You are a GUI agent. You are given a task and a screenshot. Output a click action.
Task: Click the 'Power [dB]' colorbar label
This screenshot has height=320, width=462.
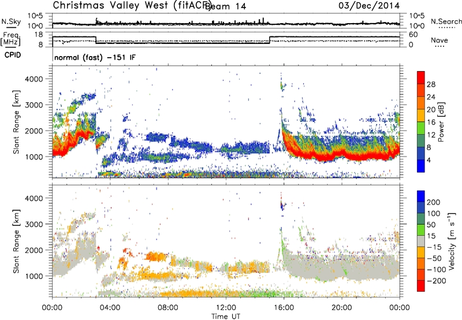pos(441,122)
